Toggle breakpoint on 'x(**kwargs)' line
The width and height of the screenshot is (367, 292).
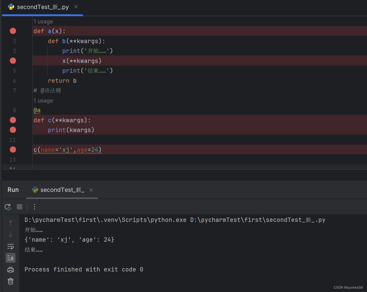pyautogui.click(x=13, y=61)
